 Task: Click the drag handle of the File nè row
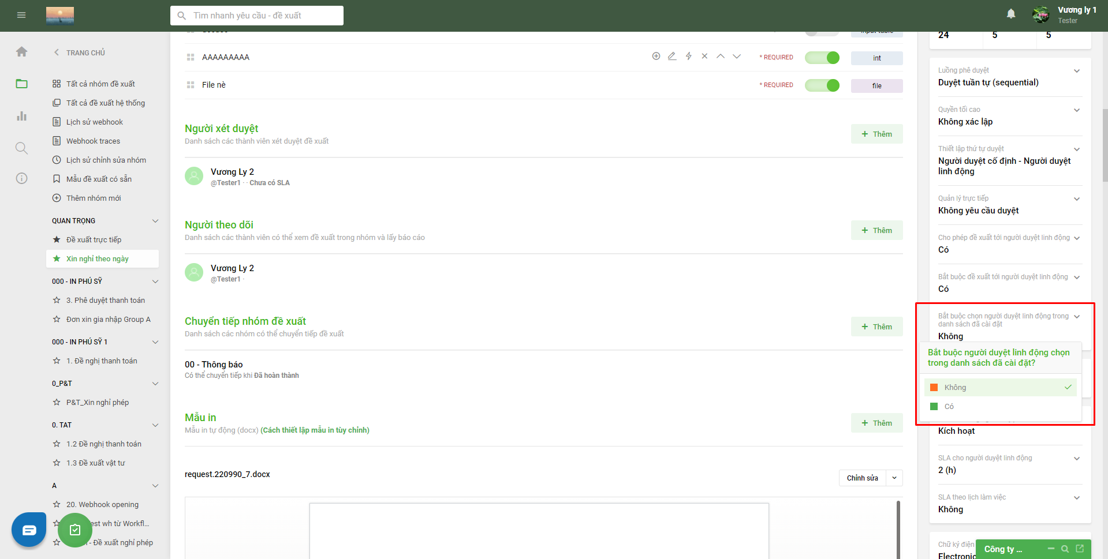pyautogui.click(x=191, y=85)
